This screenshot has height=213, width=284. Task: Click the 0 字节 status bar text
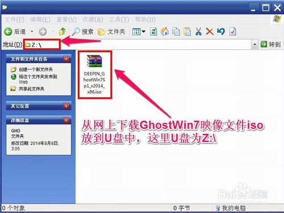(x=181, y=208)
